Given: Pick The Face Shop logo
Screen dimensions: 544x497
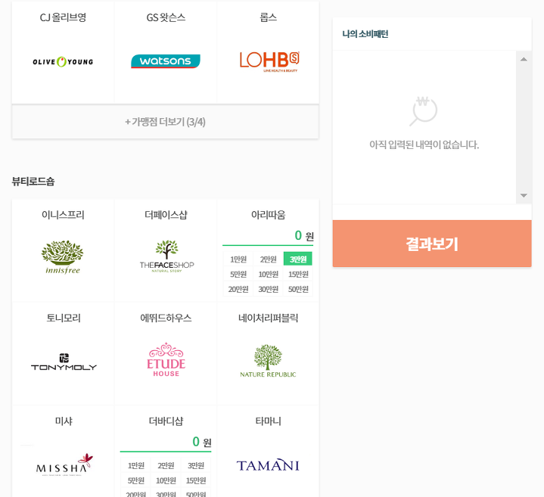Looking at the screenshot, I should (x=166, y=256).
